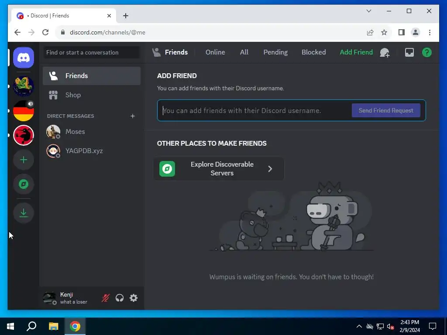Image resolution: width=447 pixels, height=335 pixels.
Task: Open the tab search dropdown arrow
Action: [x=369, y=11]
